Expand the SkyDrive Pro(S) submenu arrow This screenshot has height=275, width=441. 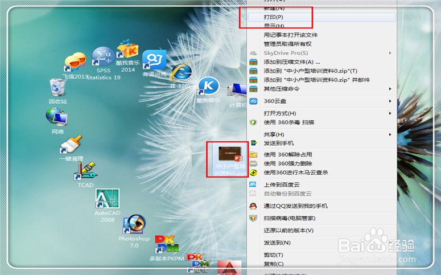coord(390,53)
